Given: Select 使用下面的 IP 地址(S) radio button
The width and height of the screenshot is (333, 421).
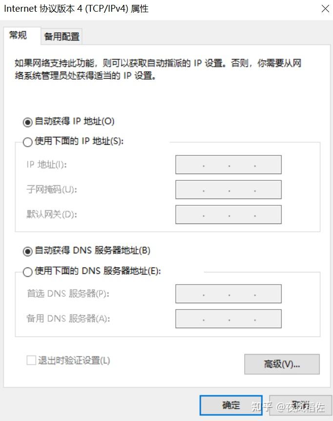Looking at the screenshot, I should pyautogui.click(x=28, y=142).
